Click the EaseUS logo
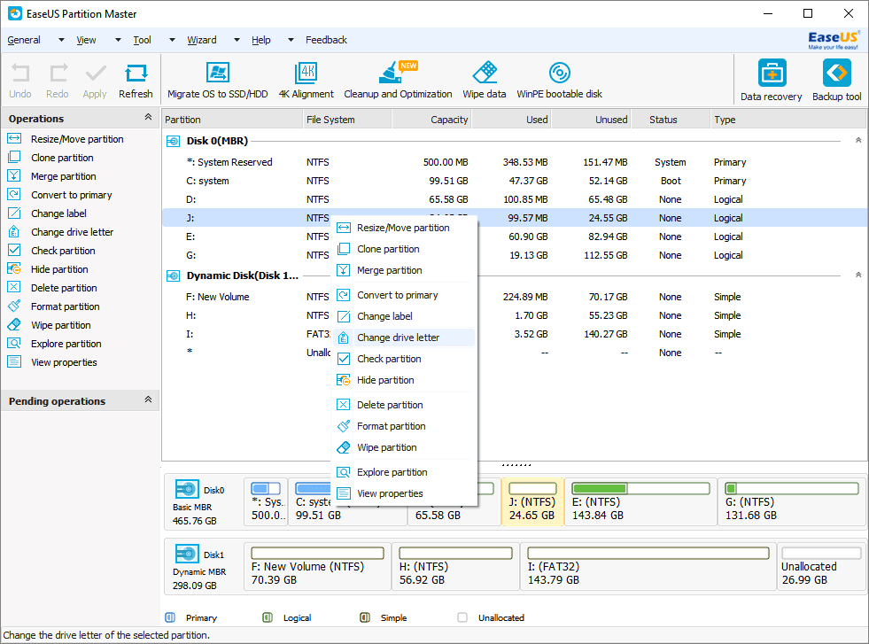Screen dimensions: 869x644 tap(834, 40)
